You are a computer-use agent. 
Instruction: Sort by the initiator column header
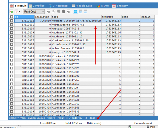[x=43, y=17]
